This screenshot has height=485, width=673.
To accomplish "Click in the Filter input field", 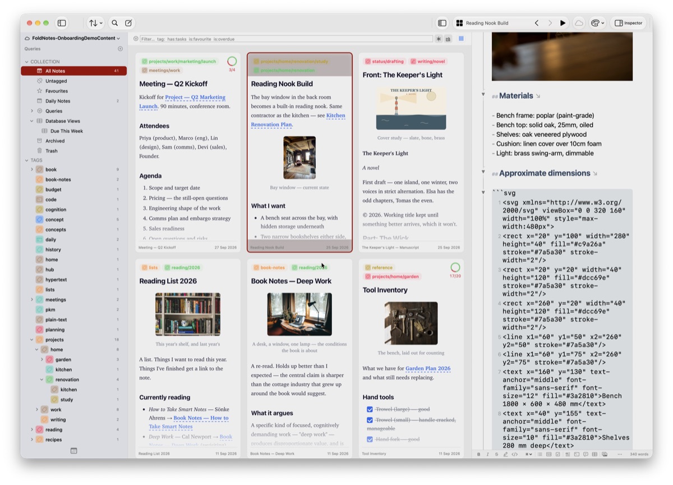I will tap(286, 39).
